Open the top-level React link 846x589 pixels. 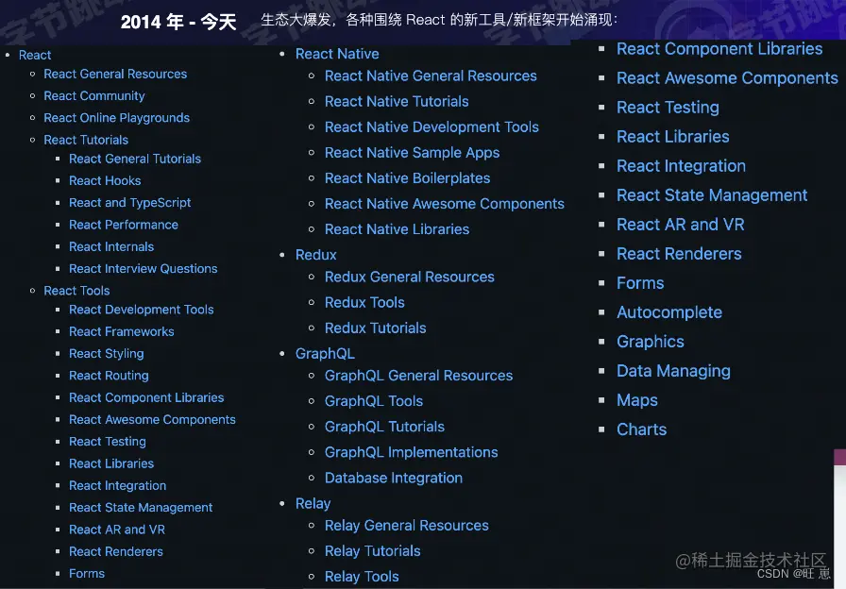pyautogui.click(x=35, y=55)
